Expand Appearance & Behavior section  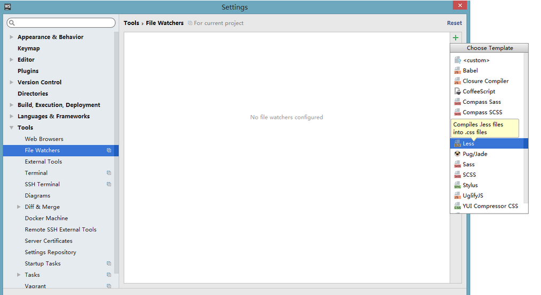(x=11, y=37)
